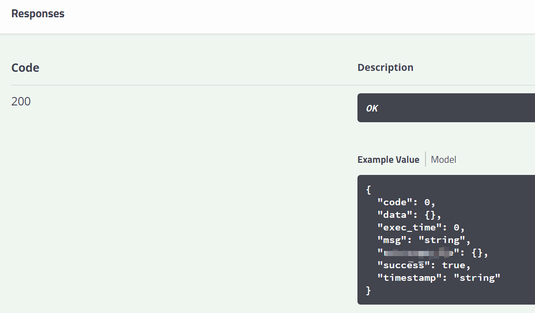Click the Code column header
The width and height of the screenshot is (535, 313).
(25, 68)
